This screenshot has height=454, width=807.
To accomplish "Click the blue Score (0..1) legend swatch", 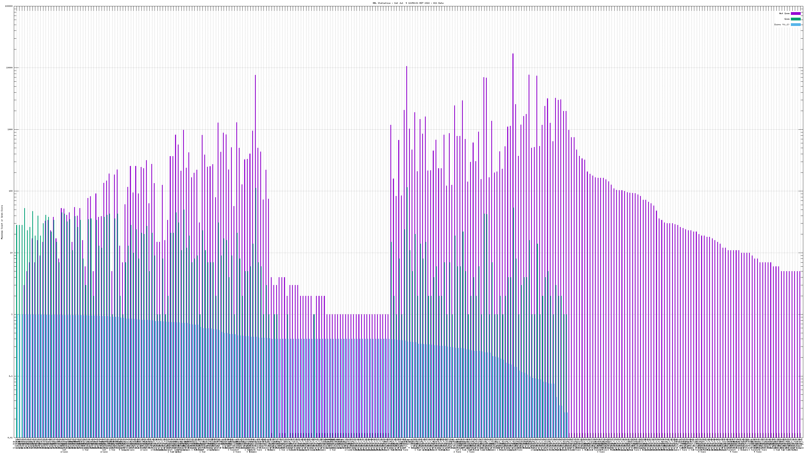I will coord(795,24).
